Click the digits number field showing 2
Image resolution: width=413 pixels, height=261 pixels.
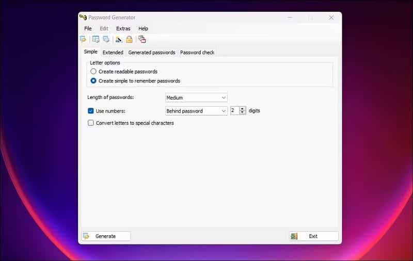pyautogui.click(x=235, y=111)
